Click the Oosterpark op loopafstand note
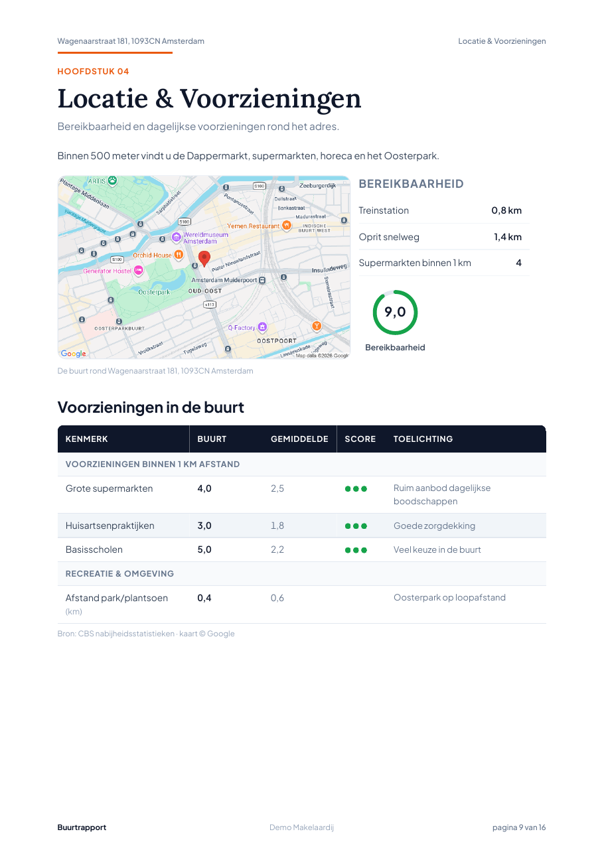This screenshot has width=604, height=854. [x=449, y=597]
